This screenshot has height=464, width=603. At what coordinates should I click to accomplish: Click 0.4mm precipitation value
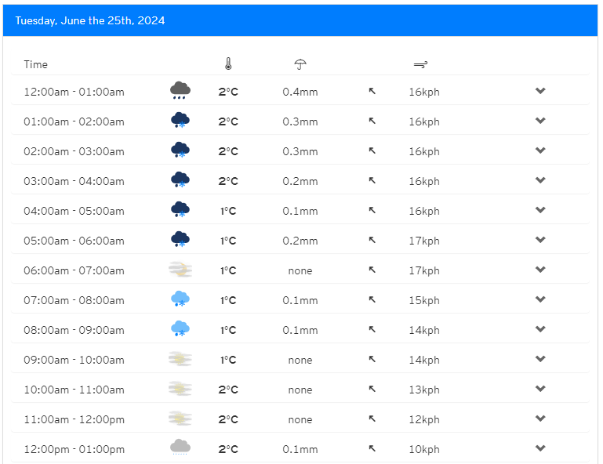pyautogui.click(x=300, y=92)
